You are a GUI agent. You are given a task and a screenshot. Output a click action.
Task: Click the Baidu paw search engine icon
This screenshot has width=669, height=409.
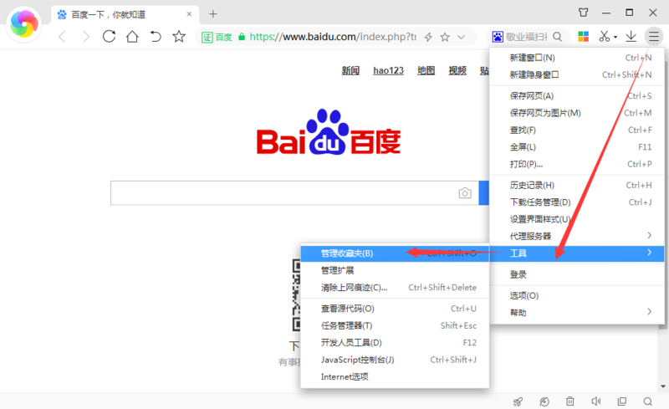coord(498,37)
